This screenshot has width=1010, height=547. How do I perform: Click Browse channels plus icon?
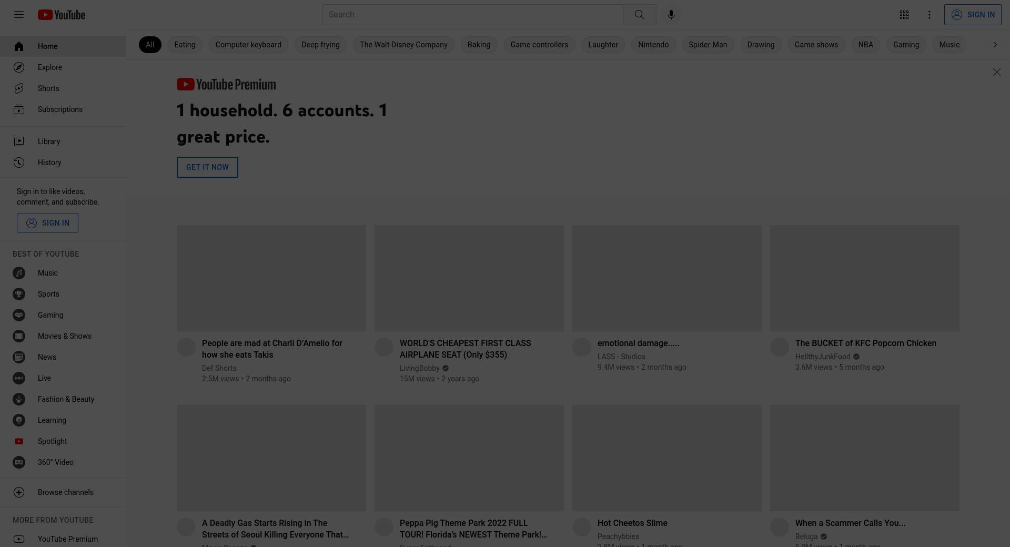click(x=19, y=492)
